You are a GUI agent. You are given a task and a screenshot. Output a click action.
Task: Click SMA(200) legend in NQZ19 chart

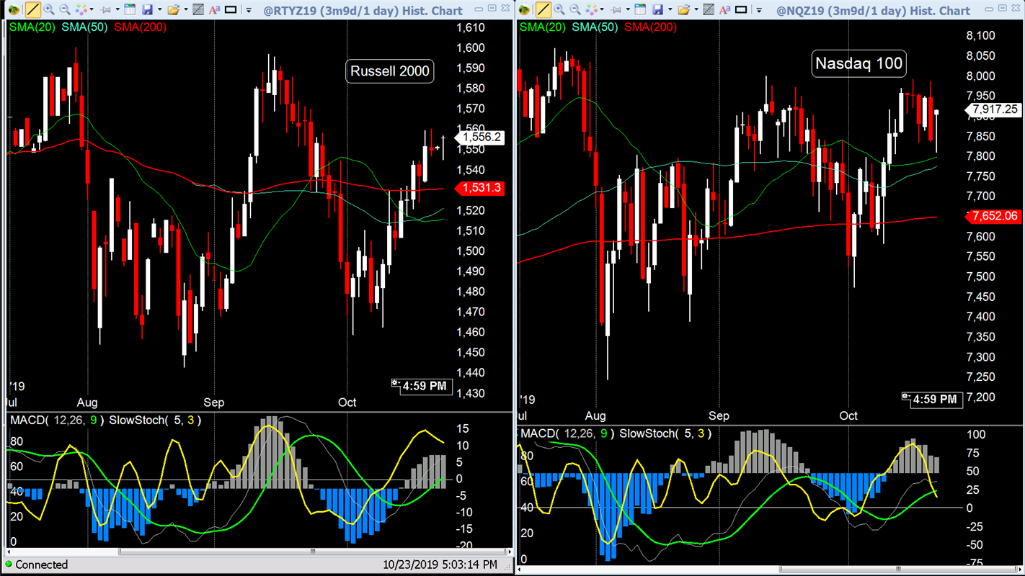point(652,27)
